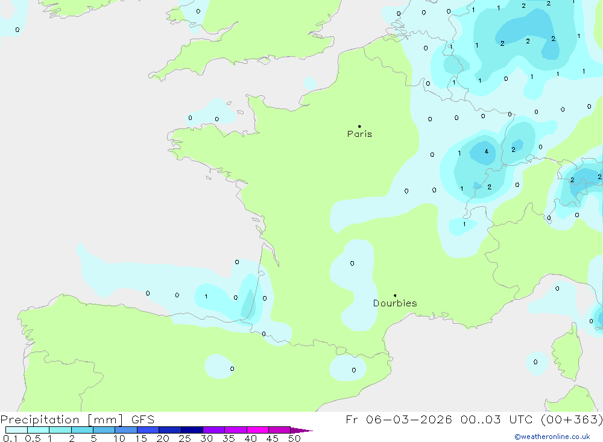603x442 pixels.
Task: Click the Paris city label
Action: pos(359,134)
